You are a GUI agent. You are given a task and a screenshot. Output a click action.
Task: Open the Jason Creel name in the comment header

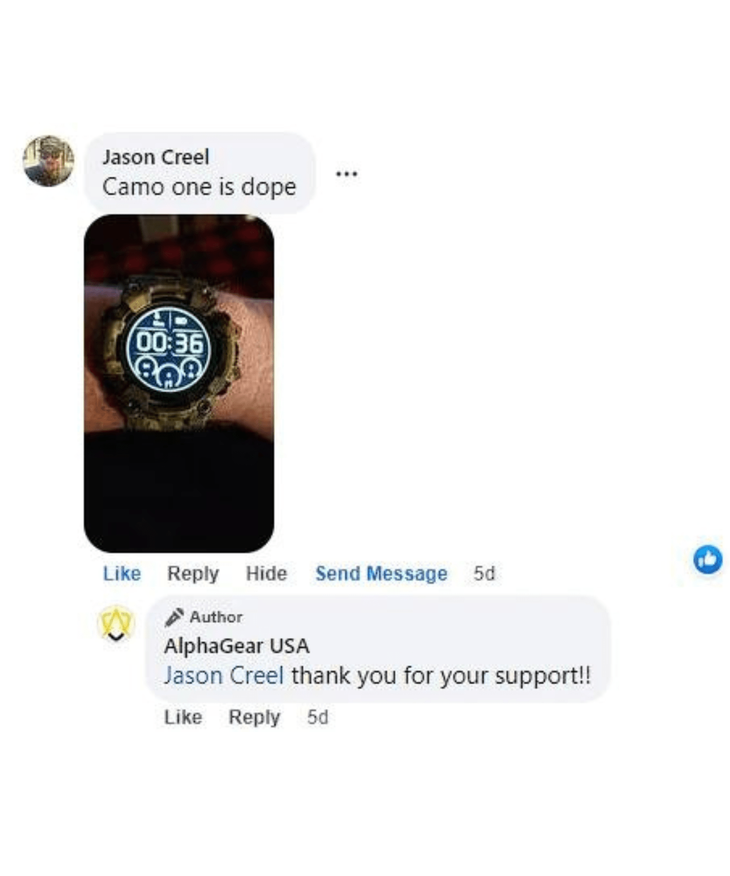(156, 157)
